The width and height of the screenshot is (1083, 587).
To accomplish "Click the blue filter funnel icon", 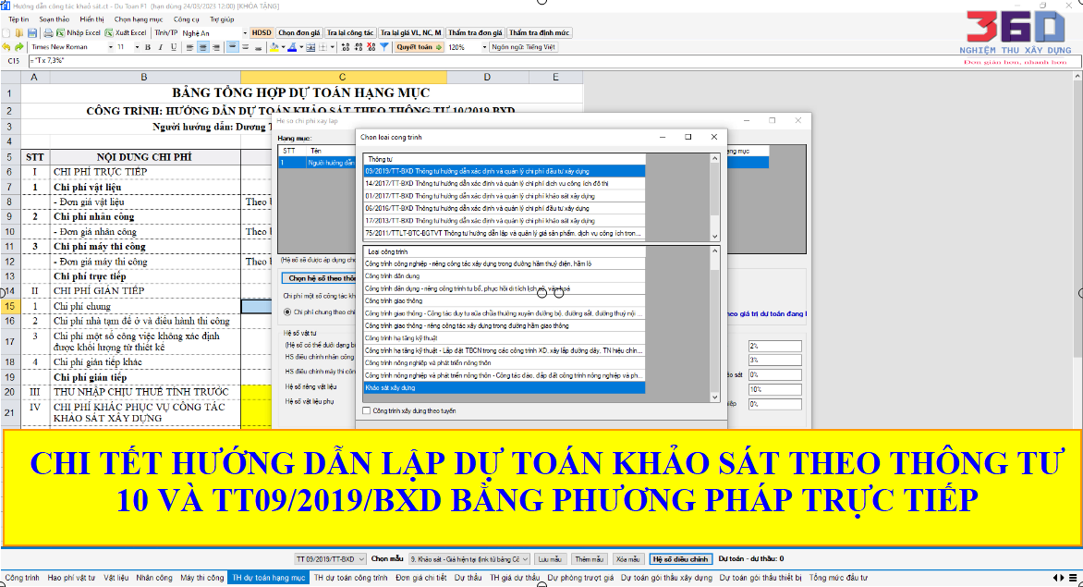I will (384, 47).
